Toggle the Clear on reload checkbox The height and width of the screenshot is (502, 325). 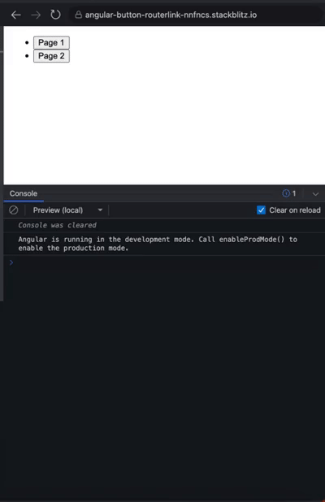click(x=262, y=210)
